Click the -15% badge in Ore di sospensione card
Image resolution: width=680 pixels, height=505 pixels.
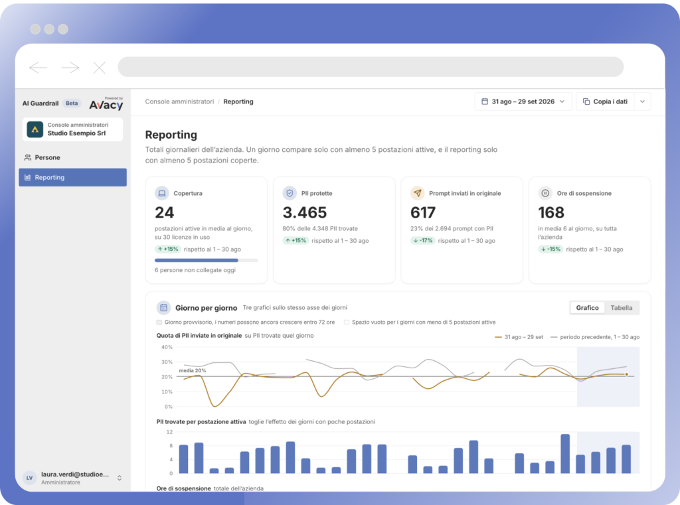551,250
